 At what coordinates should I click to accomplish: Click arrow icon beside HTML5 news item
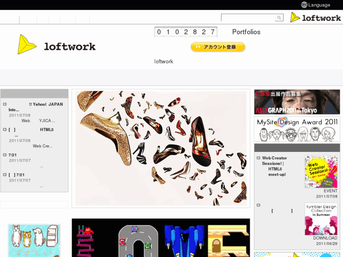[5, 130]
